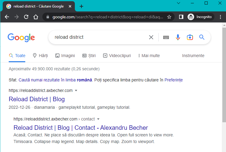Switch to the Imagini tab

point(65,56)
